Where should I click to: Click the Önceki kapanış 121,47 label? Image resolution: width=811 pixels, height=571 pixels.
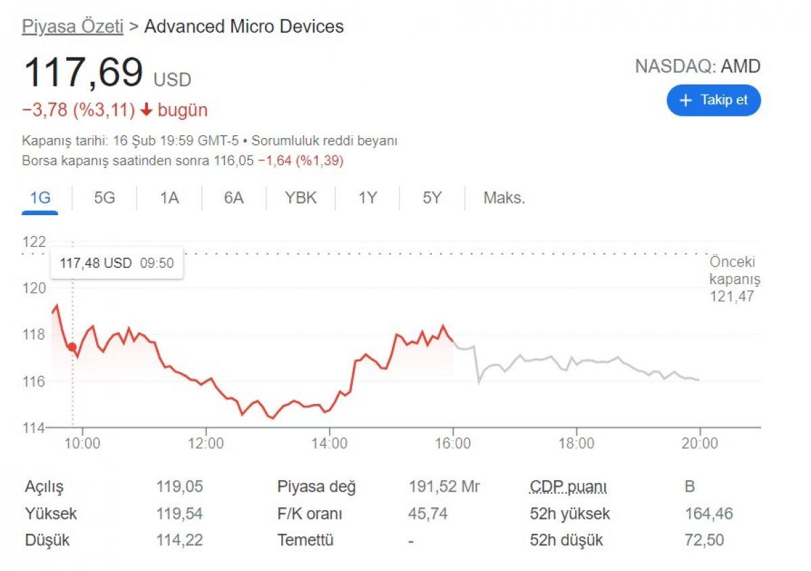[733, 277]
